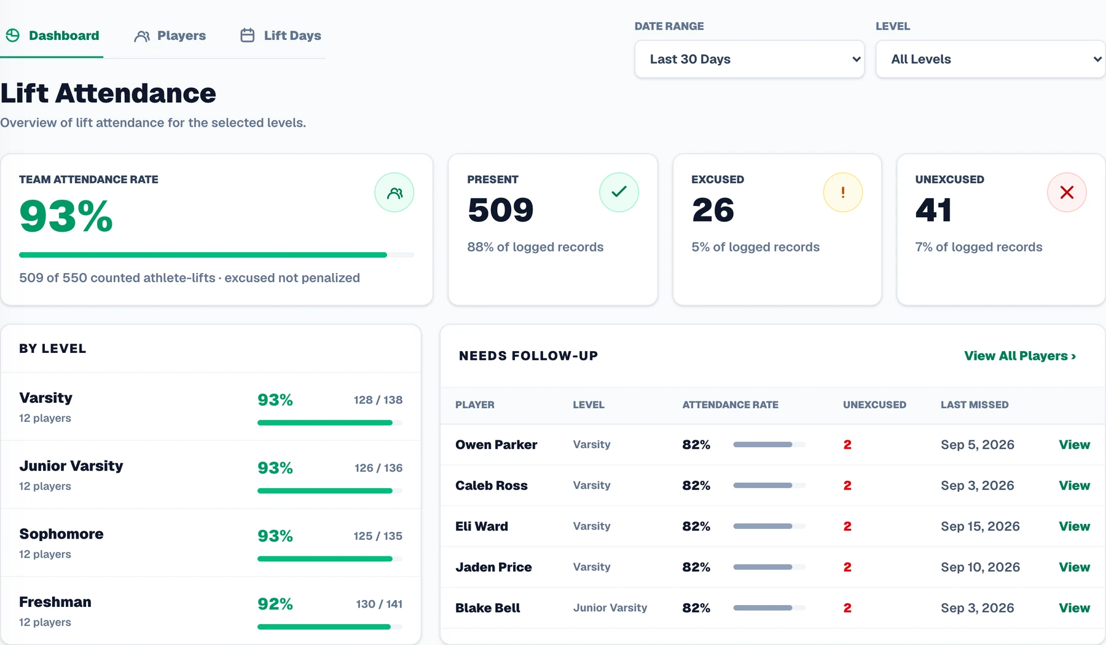Viewport: 1106px width, 645px height.
Task: Switch to the Players tab
Action: [x=170, y=36]
